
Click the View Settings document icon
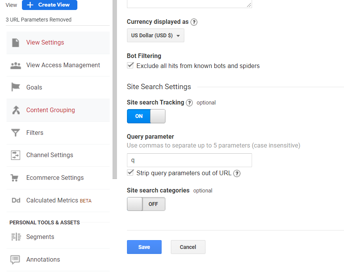click(x=15, y=43)
